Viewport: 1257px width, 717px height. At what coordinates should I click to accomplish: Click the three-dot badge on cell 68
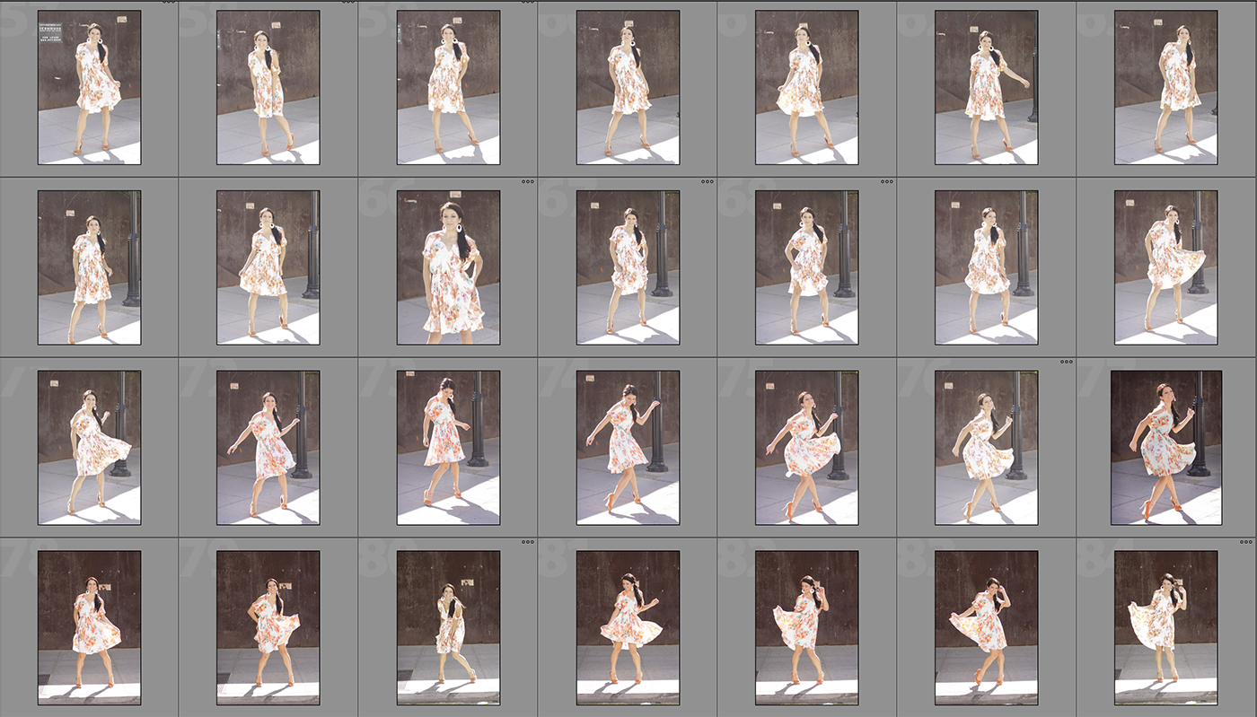click(x=887, y=182)
